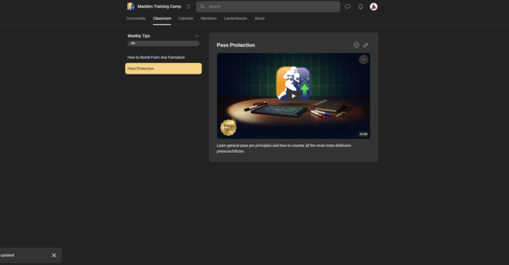Click the Pro Tips badge on video thumbnail
This screenshot has height=265, width=509.
pos(228,127)
